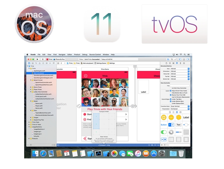Open the Project navigator folder icon
This screenshot has width=224, height=169.
click(29, 63)
